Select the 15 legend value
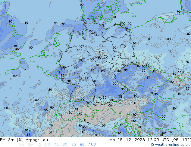This screenshot has height=147, width=191. pos(21,145)
